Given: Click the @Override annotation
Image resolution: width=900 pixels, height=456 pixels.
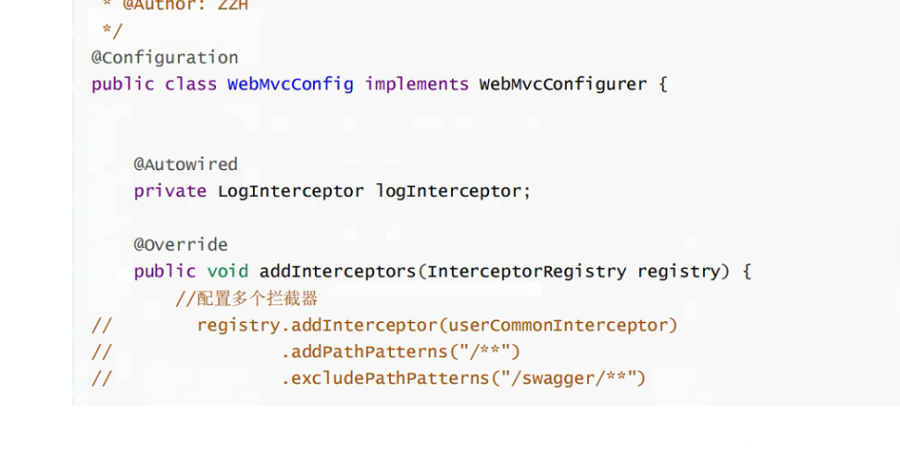Looking at the screenshot, I should (180, 244).
